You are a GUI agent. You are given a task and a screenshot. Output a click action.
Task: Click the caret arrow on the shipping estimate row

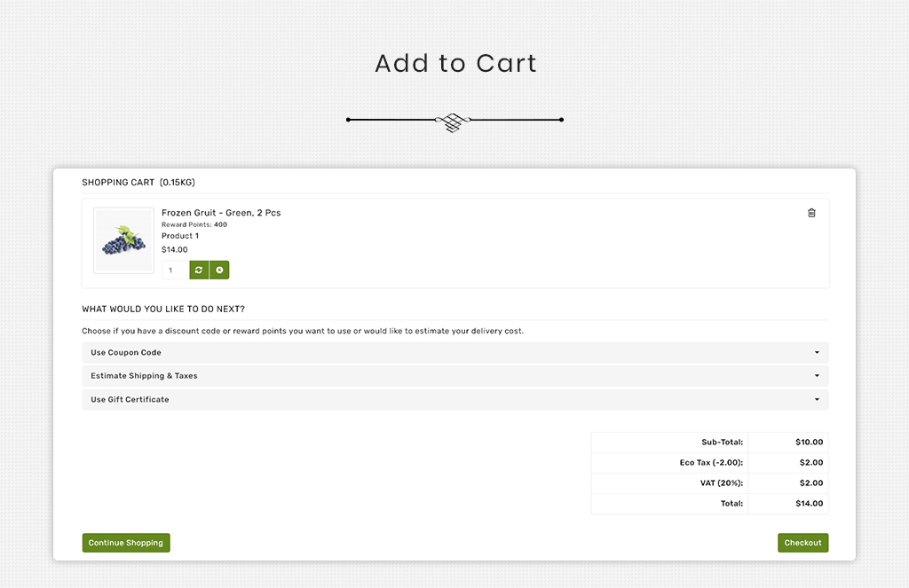(817, 376)
